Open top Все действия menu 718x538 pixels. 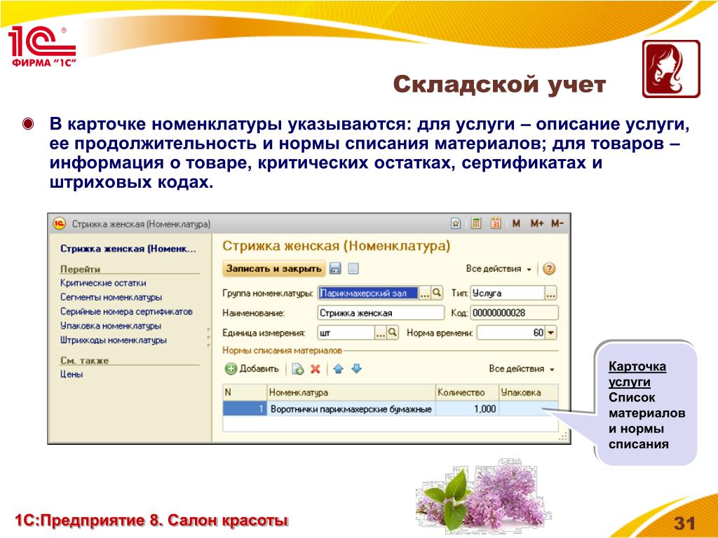pyautogui.click(x=499, y=268)
